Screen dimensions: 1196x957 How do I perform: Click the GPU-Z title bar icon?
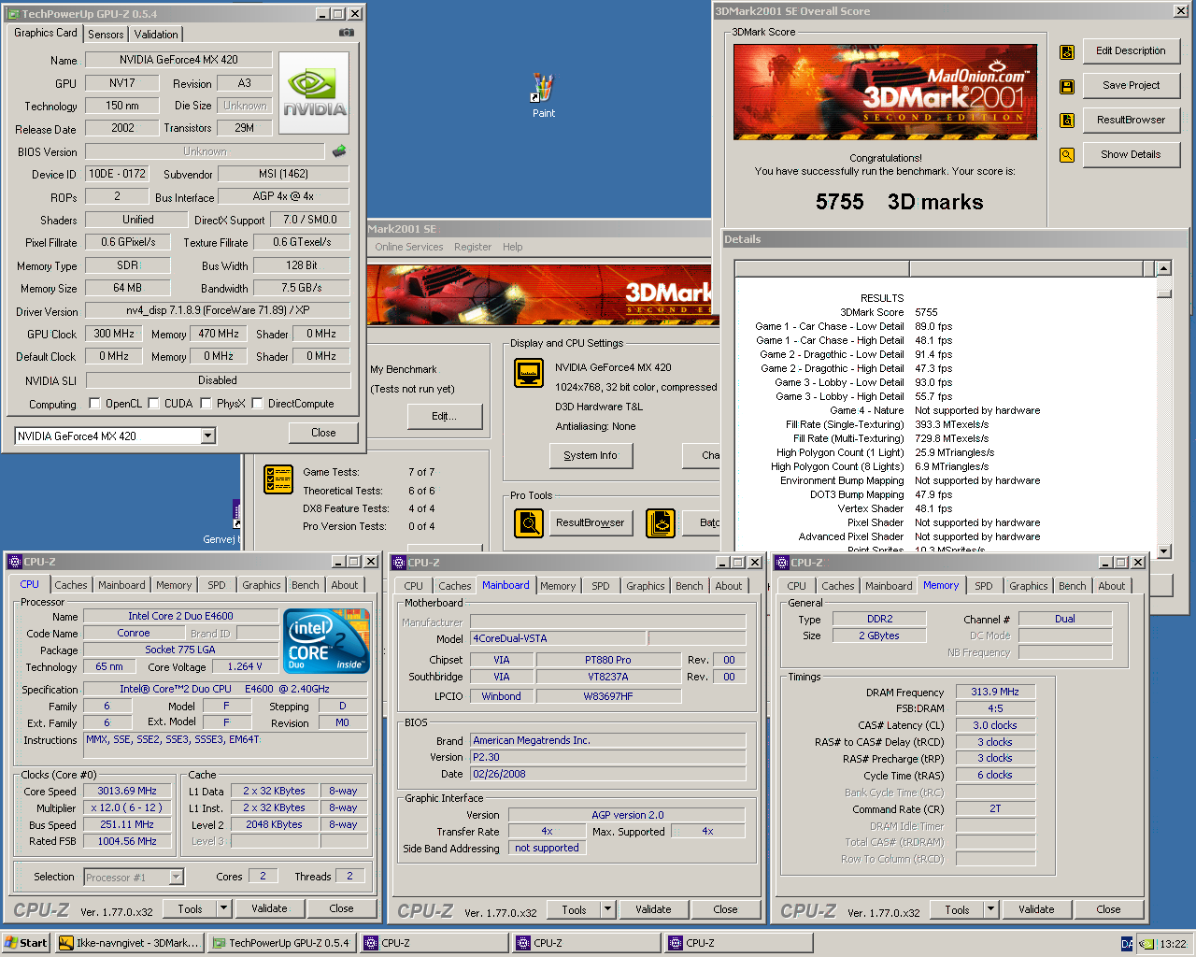pos(13,14)
